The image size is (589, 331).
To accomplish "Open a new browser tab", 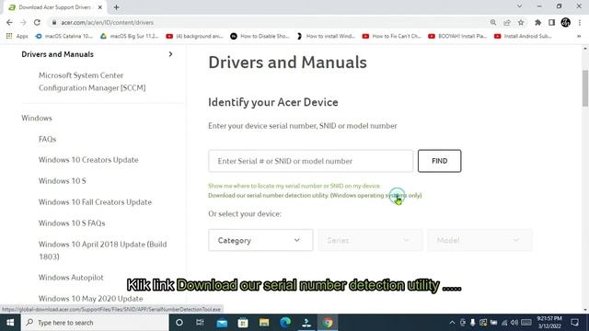I will [x=117, y=7].
